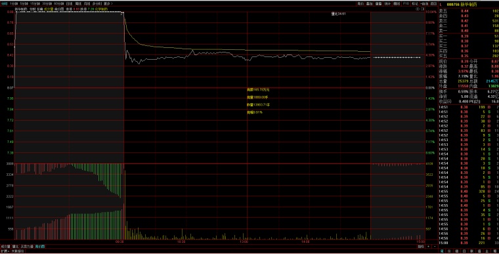Click the round minus icon above chart
The height and width of the screenshot is (254, 499).
pos(418,9)
